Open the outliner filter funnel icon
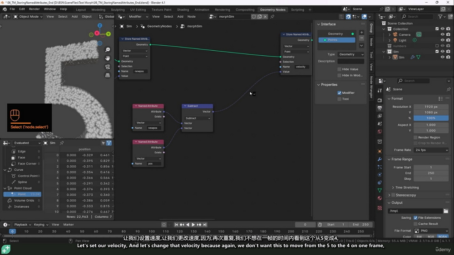 (440, 17)
